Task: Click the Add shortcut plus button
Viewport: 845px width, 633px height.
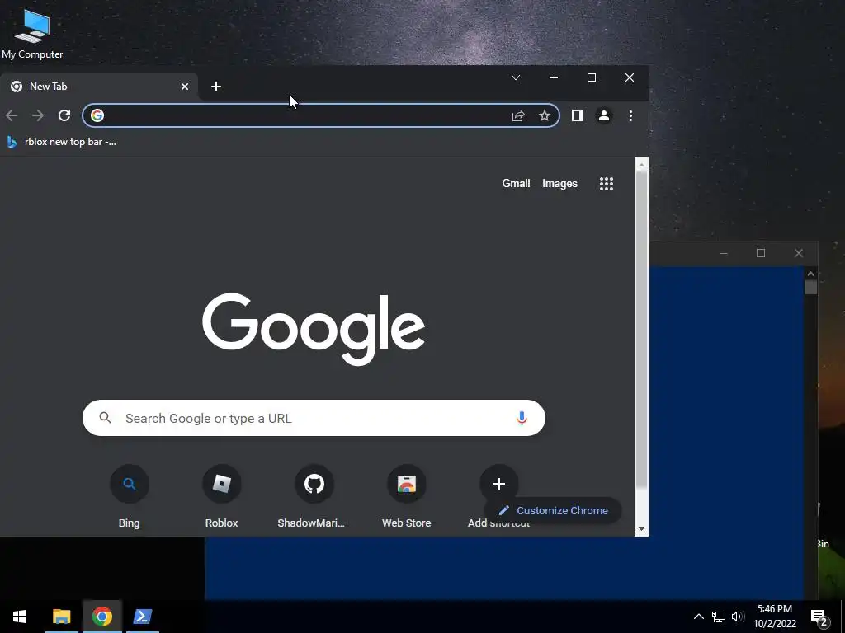Action: click(499, 483)
